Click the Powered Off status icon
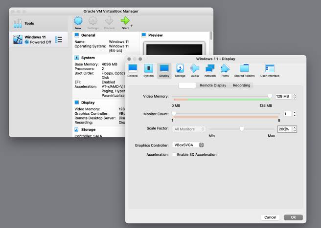This screenshot has width=321, height=228. 26,42
